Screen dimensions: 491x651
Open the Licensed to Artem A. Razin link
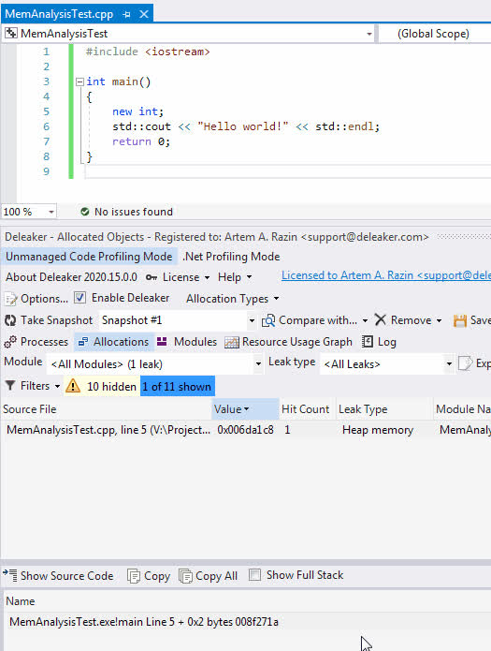pyautogui.click(x=385, y=275)
